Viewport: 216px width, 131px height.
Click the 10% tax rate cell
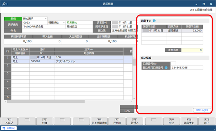pyautogui.click(x=127, y=111)
